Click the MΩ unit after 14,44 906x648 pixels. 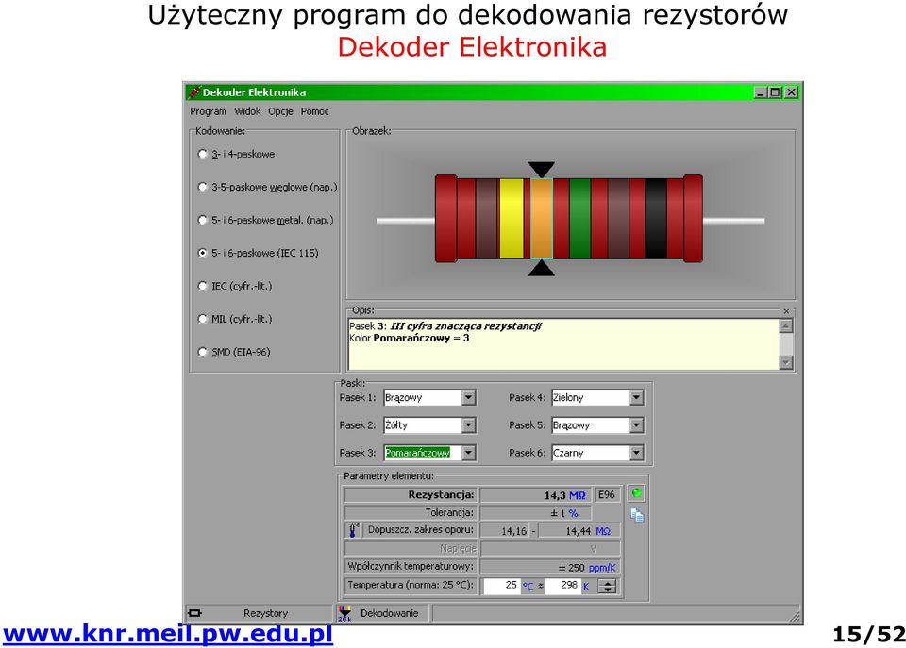click(x=603, y=531)
